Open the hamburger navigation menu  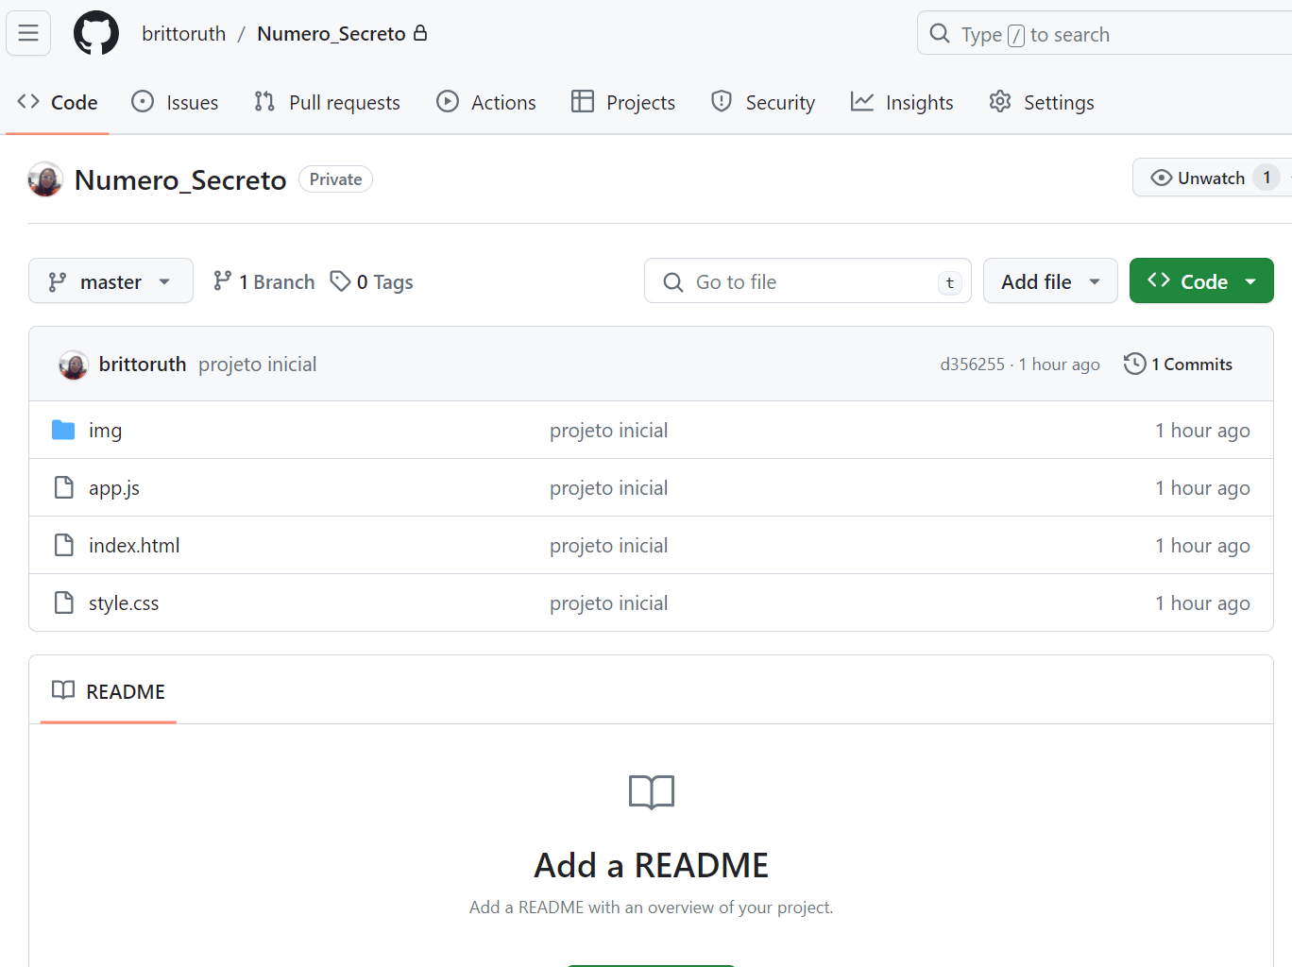[x=28, y=33]
